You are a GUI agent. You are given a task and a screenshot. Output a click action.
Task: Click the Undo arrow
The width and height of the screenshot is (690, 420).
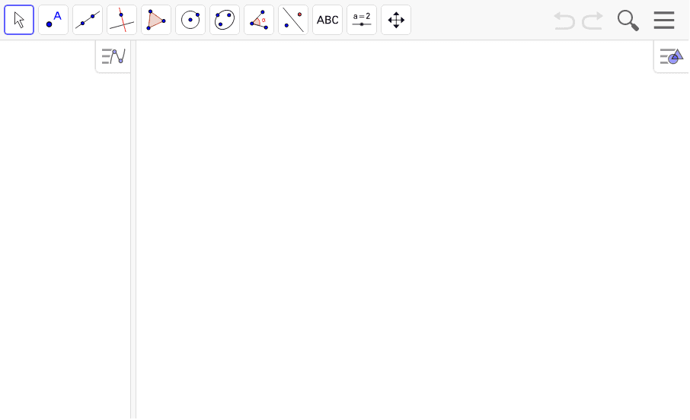564,21
